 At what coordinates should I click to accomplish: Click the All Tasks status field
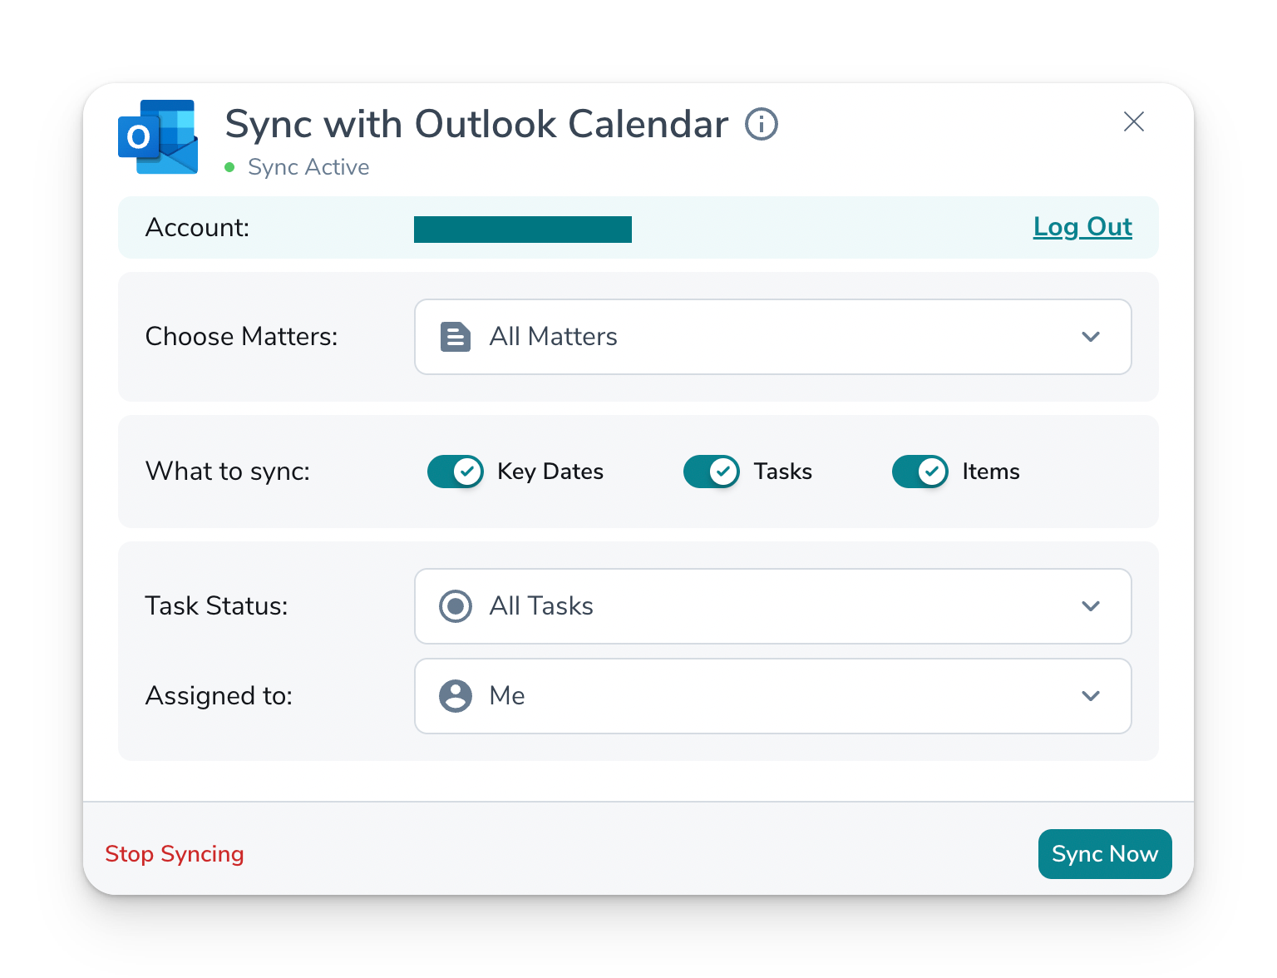[772, 606]
